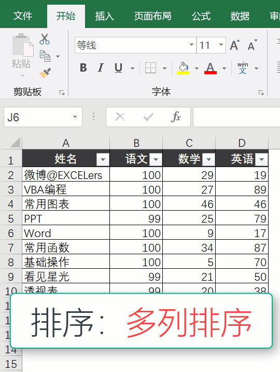Select cell containing 基础操作
The width and height of the screenshot is (280, 372).
(66, 262)
